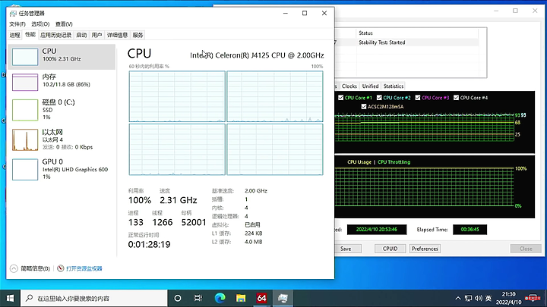Open the 文件(F) menu
Viewport: 547px width, 307px height.
[x=17, y=24]
